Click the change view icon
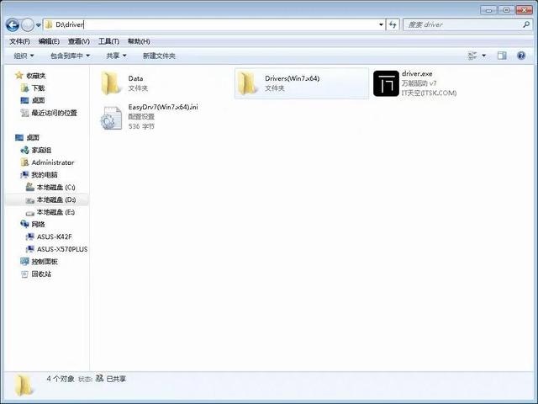 [x=472, y=56]
